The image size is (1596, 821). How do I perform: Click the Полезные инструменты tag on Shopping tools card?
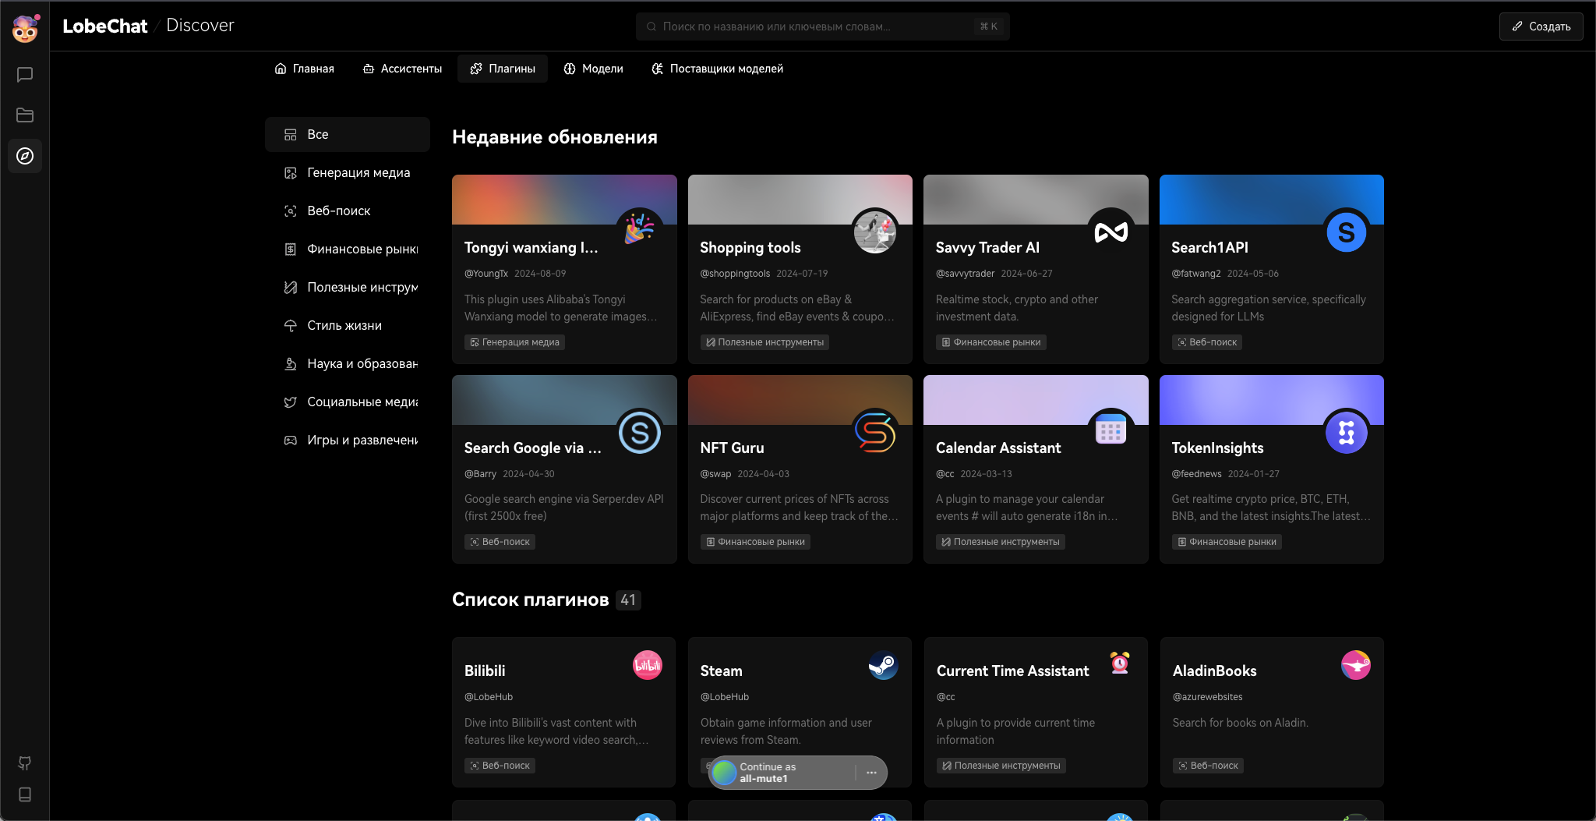(764, 342)
